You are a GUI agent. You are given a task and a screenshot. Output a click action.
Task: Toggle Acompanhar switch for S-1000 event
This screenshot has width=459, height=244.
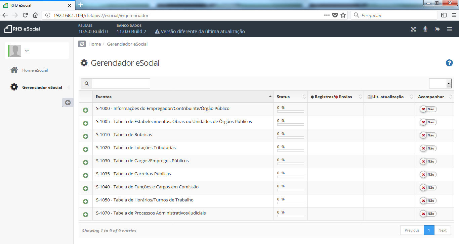click(x=428, y=109)
